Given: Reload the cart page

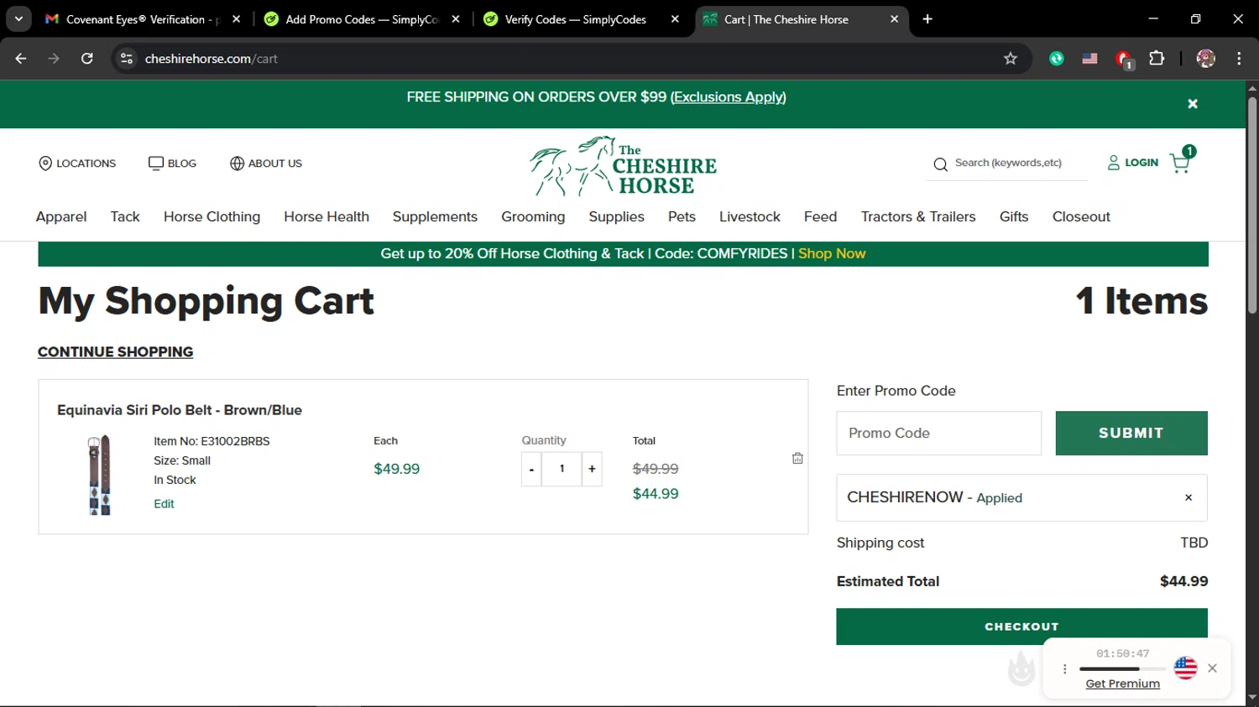Looking at the screenshot, I should coord(86,58).
